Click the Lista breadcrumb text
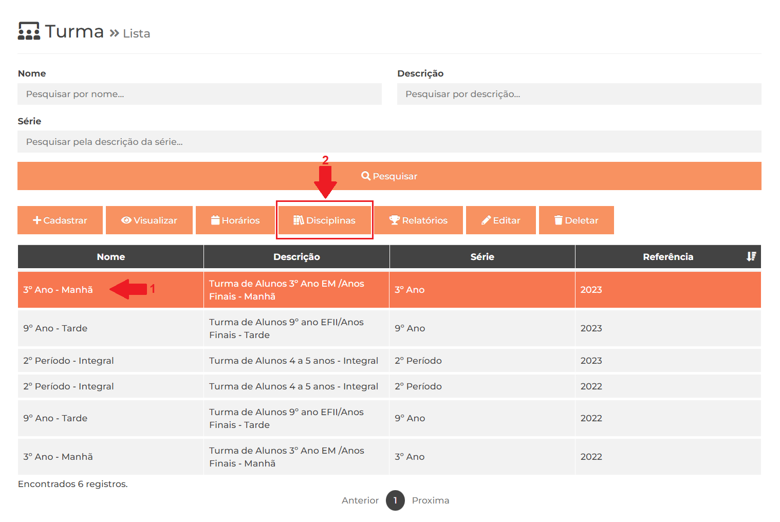Image resolution: width=780 pixels, height=522 pixels. pyautogui.click(x=137, y=33)
